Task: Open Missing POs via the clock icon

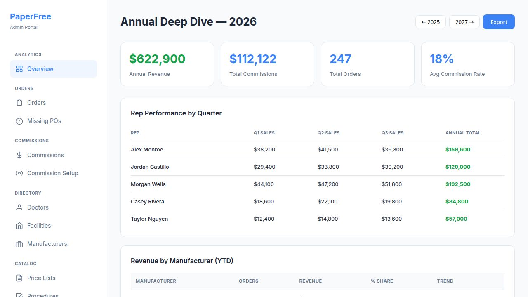Action: pos(19,120)
